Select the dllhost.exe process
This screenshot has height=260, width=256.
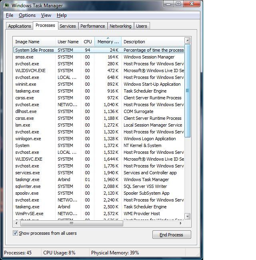pos(99,111)
